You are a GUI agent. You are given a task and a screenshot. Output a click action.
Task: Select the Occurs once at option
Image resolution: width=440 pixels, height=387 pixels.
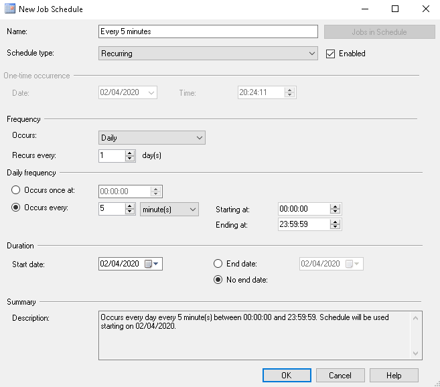tap(16, 190)
